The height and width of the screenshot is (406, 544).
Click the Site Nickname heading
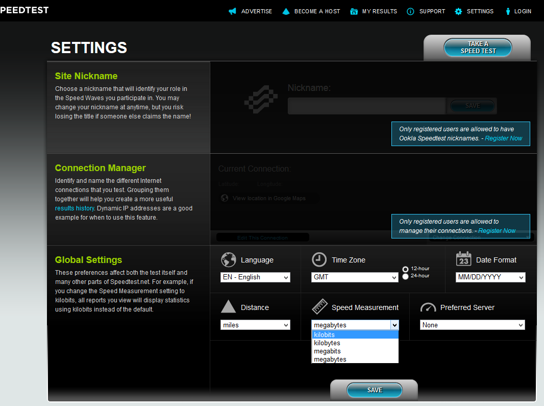(86, 76)
